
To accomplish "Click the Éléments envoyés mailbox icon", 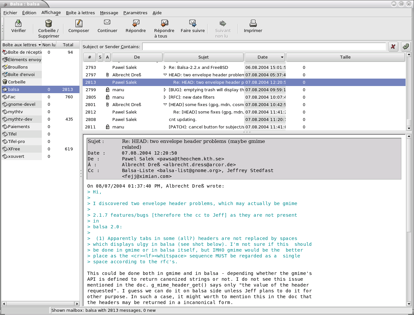I will click(5, 60).
